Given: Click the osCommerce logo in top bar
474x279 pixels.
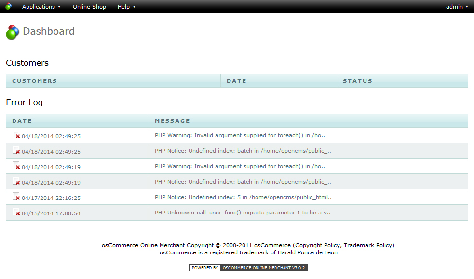Looking at the screenshot, I should (9, 6).
